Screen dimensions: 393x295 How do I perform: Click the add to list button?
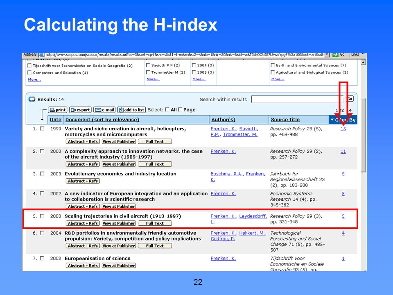point(131,110)
